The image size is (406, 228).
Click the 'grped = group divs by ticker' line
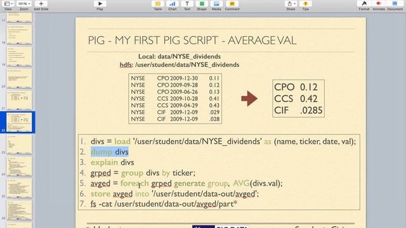tap(143, 173)
